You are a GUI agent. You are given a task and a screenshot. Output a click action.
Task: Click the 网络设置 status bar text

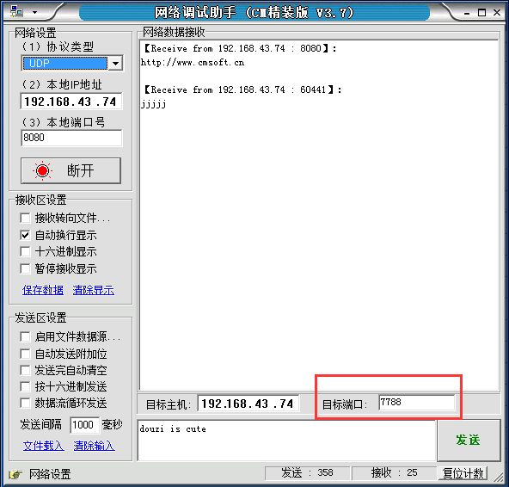[x=50, y=474]
